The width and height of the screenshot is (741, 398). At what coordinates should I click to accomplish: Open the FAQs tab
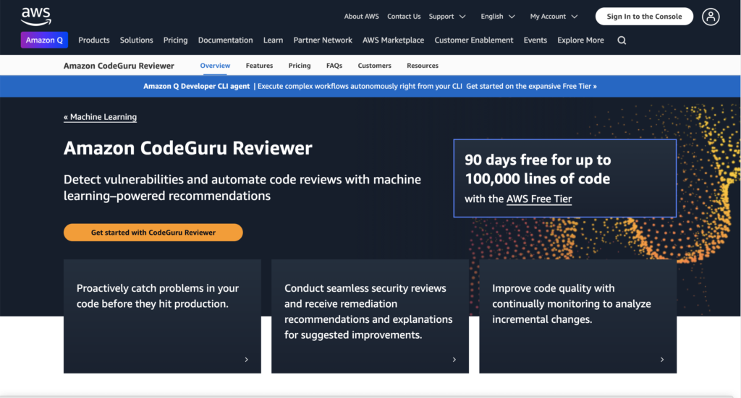[334, 66]
